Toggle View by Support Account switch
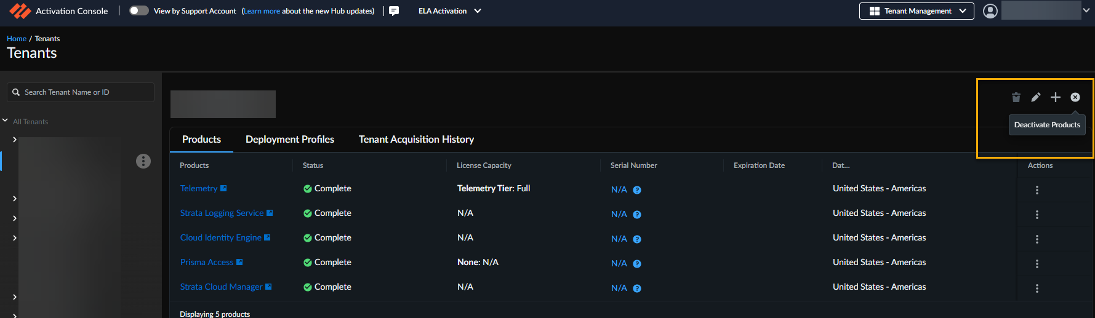 tap(139, 10)
